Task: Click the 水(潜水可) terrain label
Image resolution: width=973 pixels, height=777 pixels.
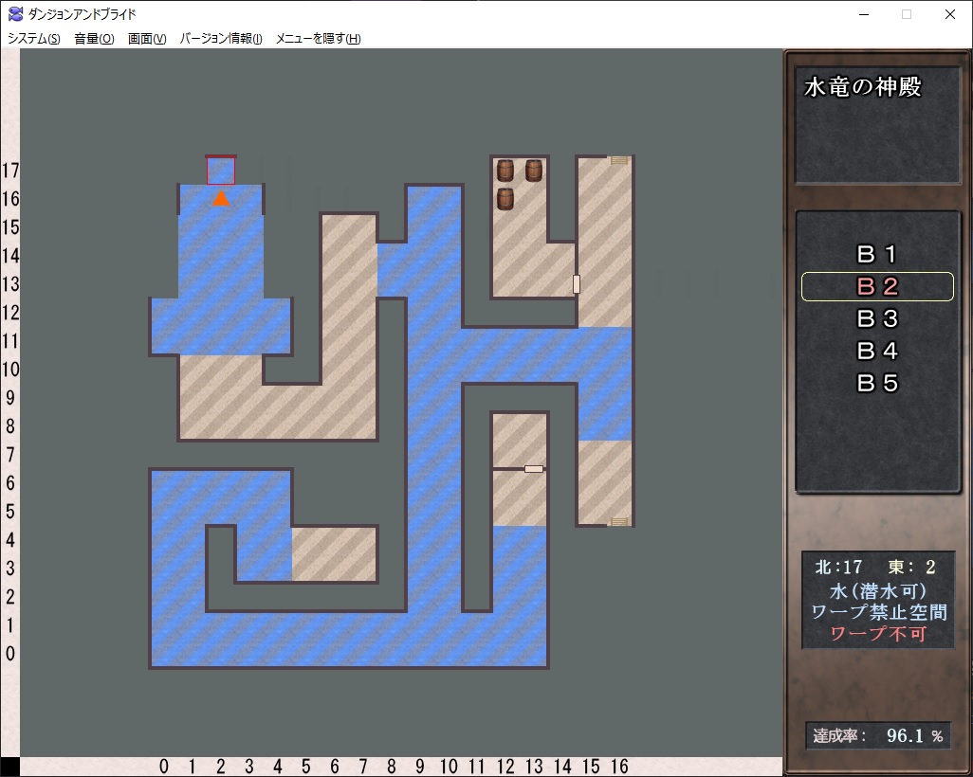Action: point(877,589)
